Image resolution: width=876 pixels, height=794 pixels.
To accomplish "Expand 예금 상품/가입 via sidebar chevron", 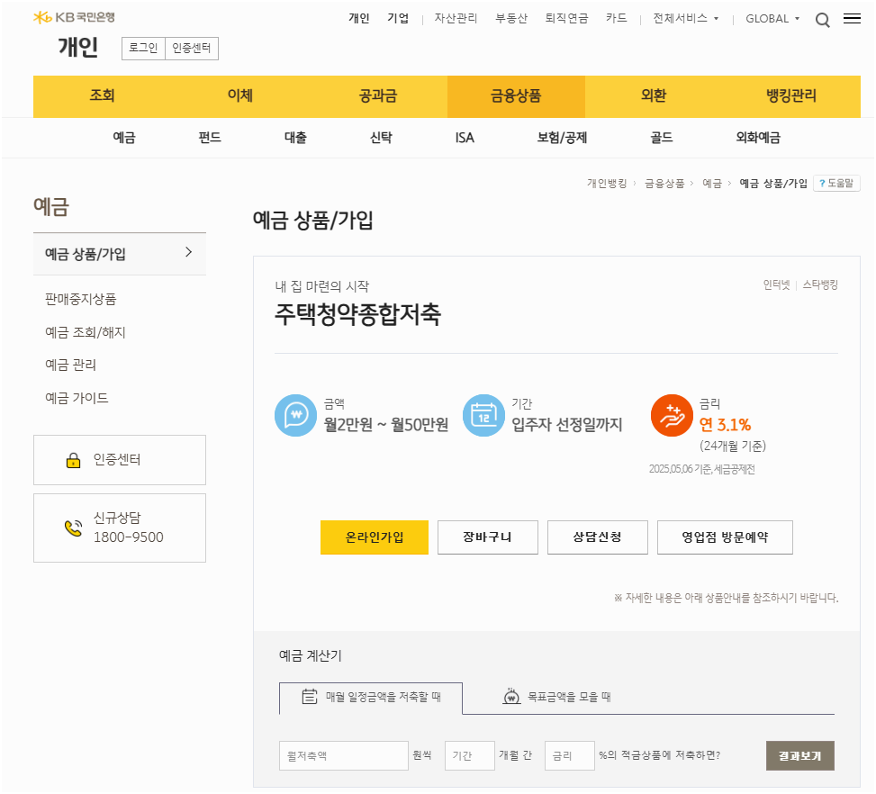I will click(x=191, y=253).
